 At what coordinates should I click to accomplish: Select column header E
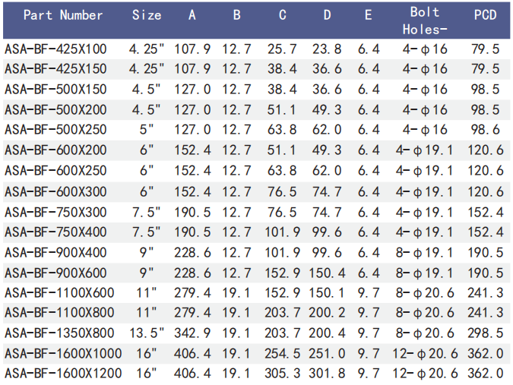(368, 15)
